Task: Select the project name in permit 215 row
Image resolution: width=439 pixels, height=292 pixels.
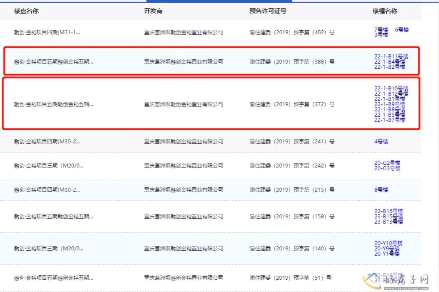Action: click(47, 190)
